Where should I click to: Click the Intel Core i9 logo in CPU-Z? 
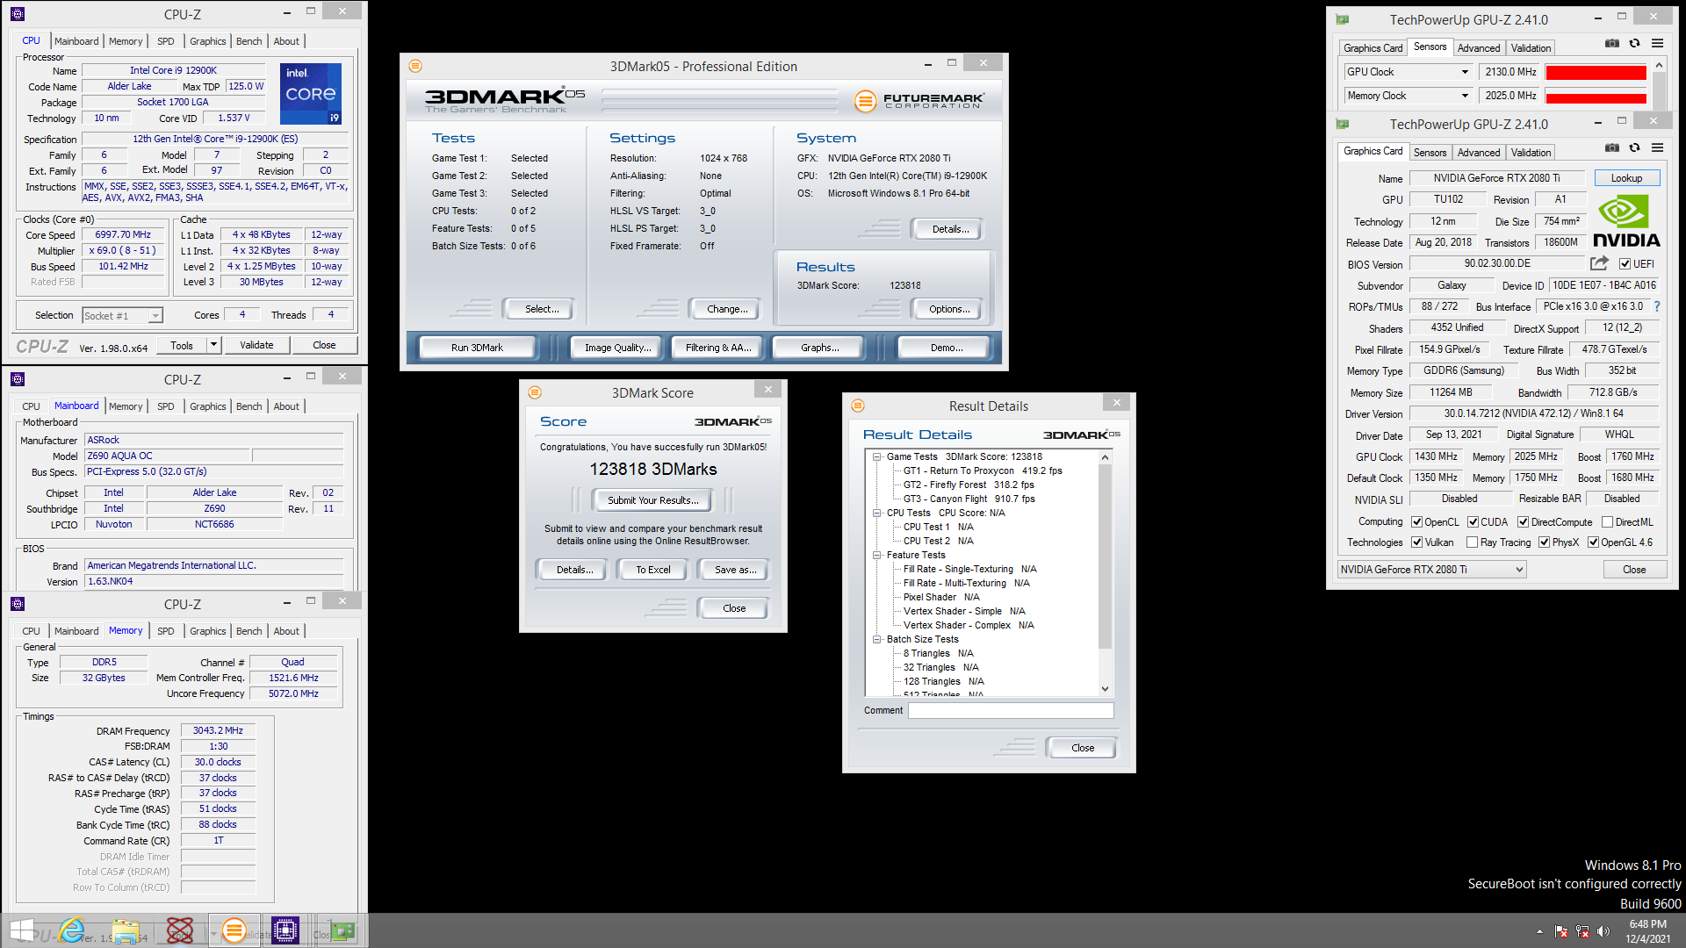(x=311, y=93)
